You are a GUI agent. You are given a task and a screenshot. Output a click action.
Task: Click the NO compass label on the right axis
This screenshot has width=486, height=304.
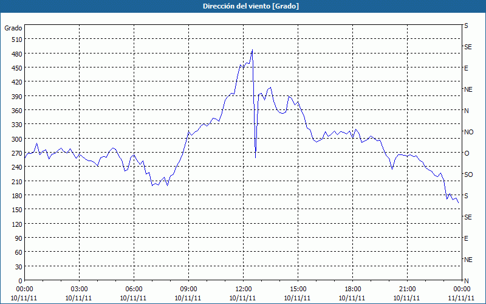468,132
